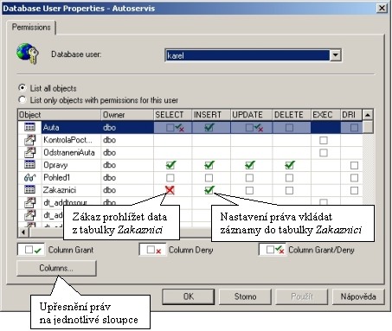Select the Opravy table name

[55, 165]
